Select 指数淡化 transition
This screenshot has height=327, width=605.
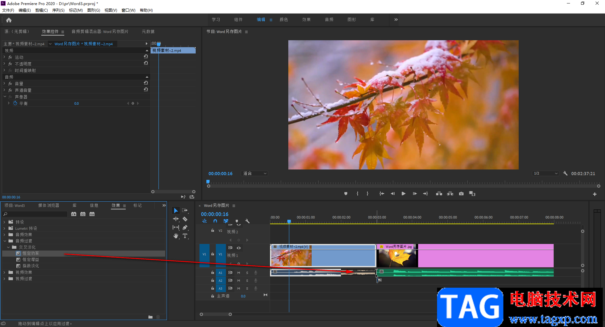pyautogui.click(x=31, y=266)
